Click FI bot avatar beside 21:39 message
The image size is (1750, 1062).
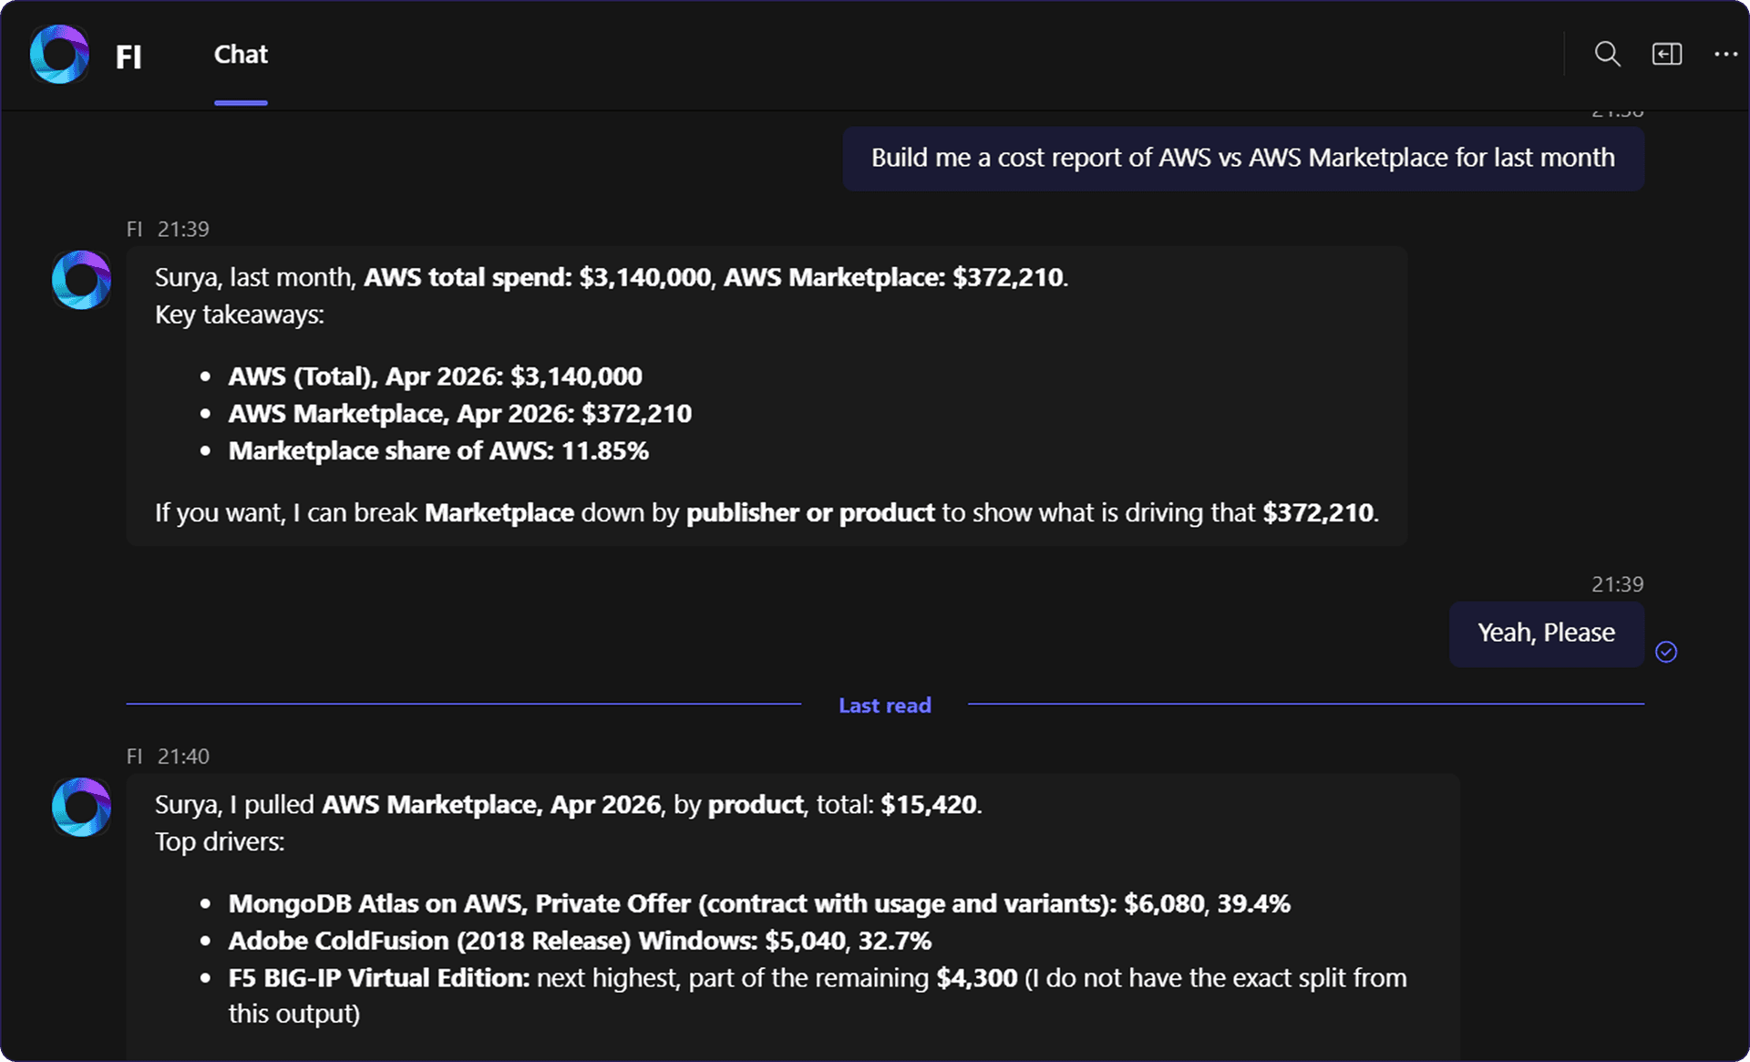81,280
